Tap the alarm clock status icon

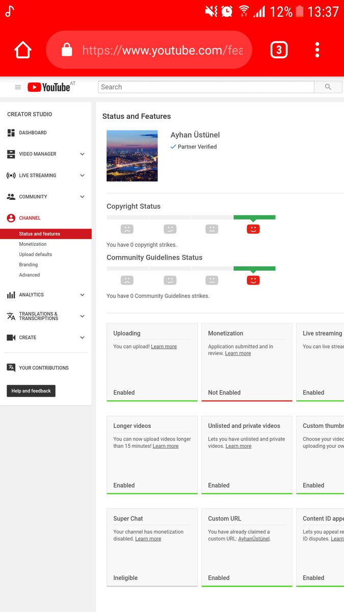click(x=227, y=11)
